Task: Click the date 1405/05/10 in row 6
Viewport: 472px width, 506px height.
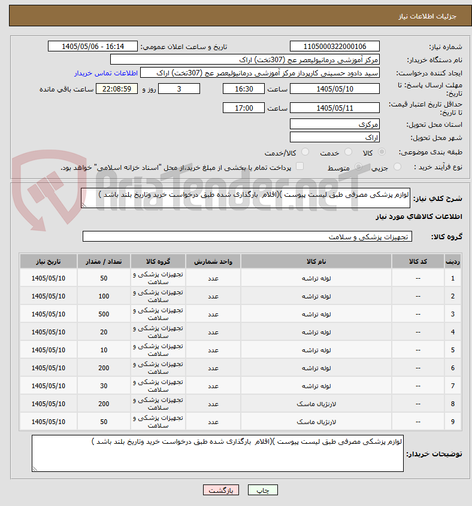Action: coord(49,368)
